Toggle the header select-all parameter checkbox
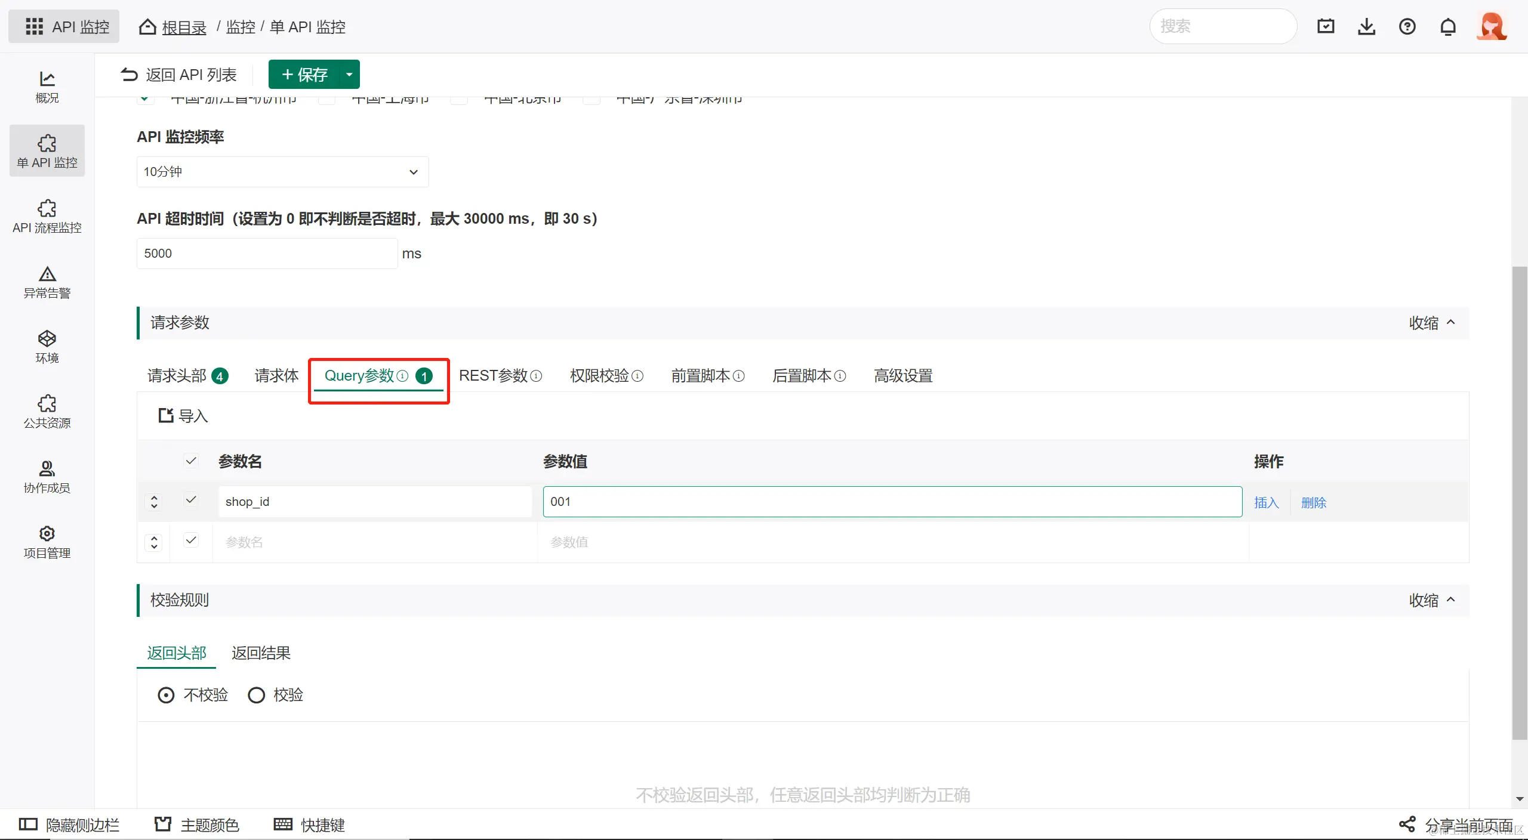 pos(191,461)
